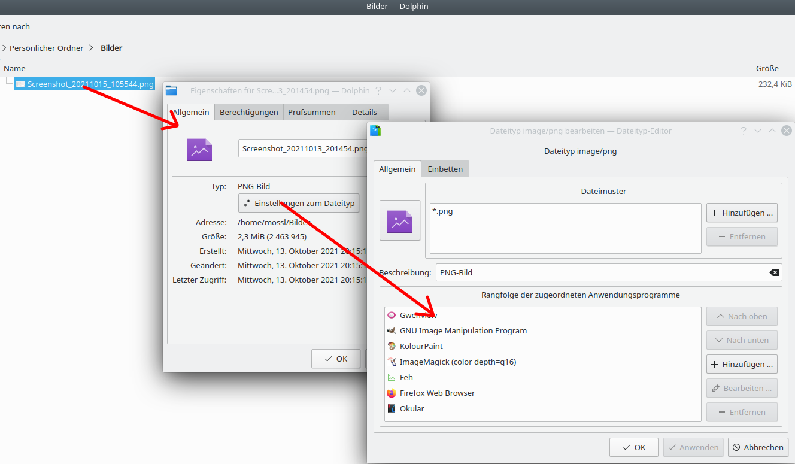This screenshot has height=464, width=795.
Task: Click Hinzufügen next to Dateimuster
Action: click(742, 212)
